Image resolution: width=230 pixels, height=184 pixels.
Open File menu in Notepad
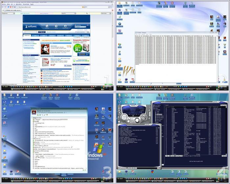click(x=136, y=34)
